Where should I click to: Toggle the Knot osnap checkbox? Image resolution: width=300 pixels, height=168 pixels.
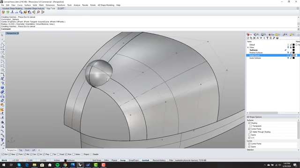click(66, 154)
